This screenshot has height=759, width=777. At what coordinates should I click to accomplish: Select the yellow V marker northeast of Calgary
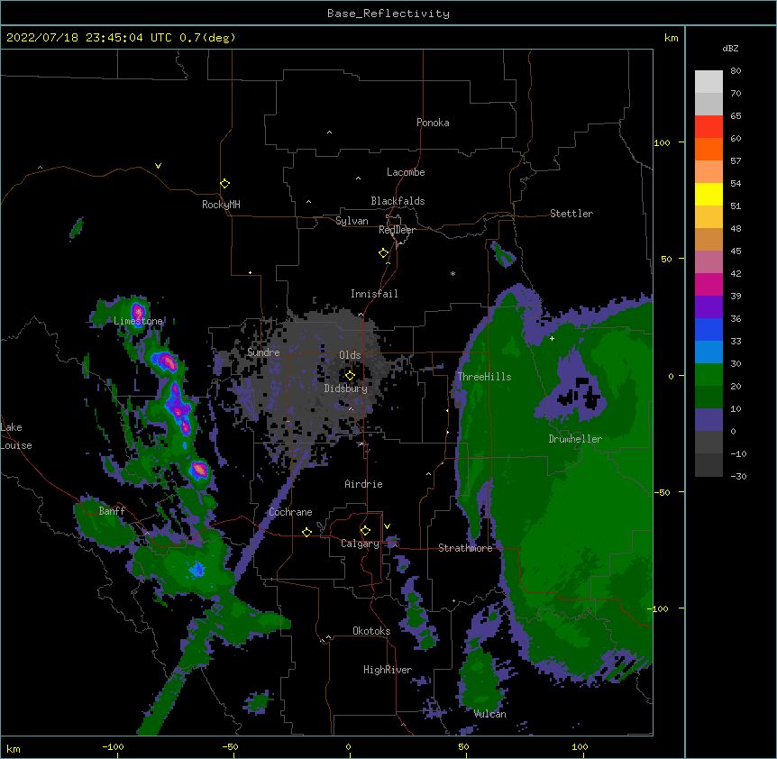coord(387,526)
